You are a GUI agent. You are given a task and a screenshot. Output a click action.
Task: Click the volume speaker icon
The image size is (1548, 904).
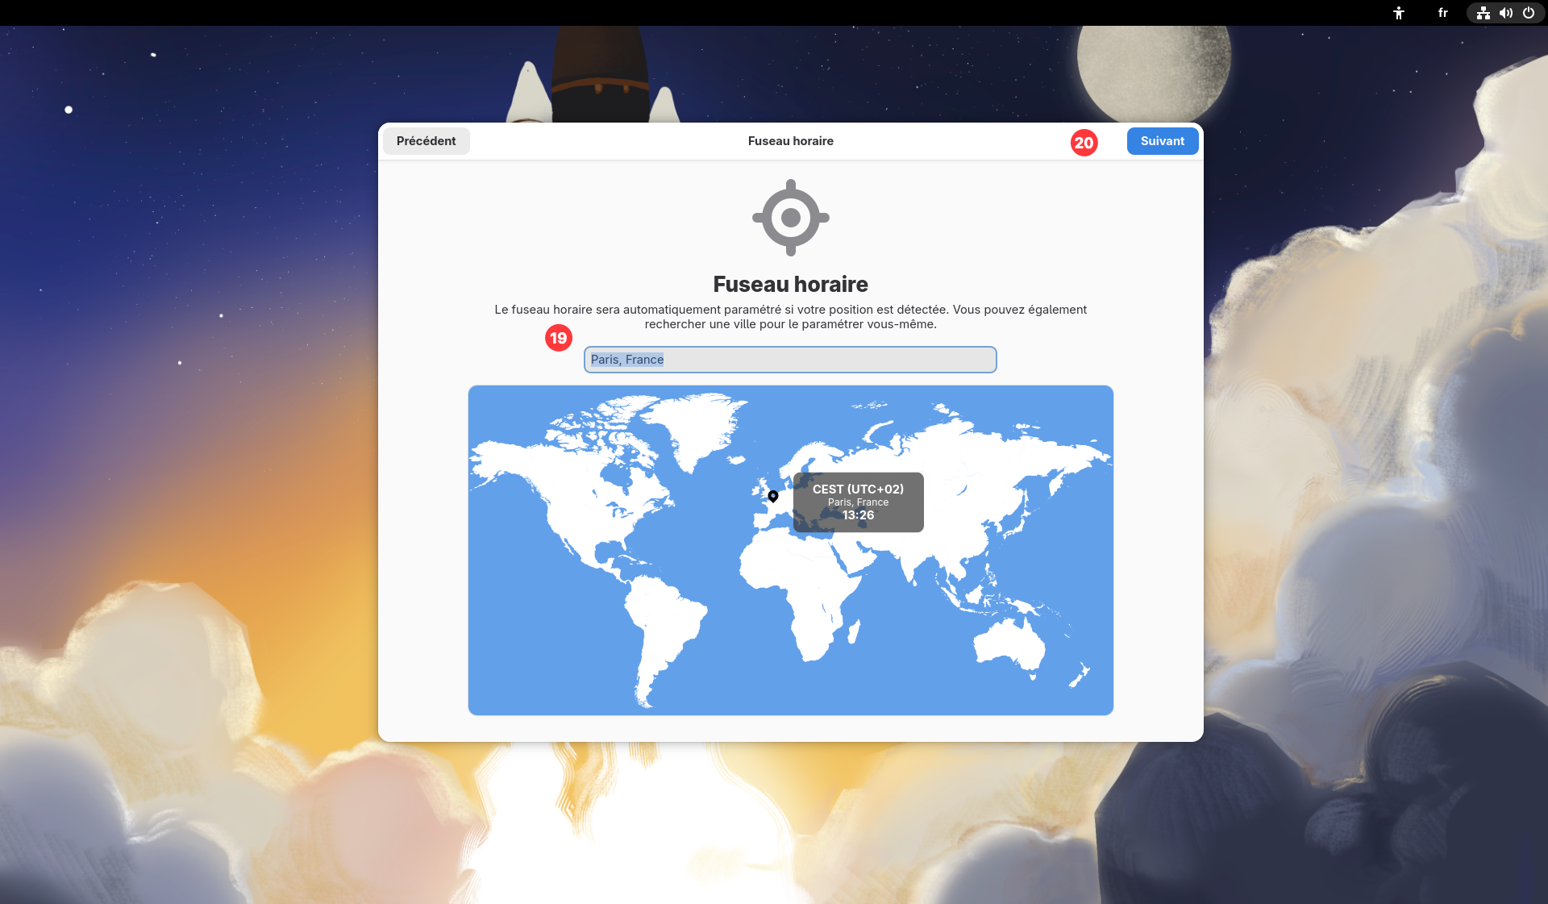[x=1505, y=13]
